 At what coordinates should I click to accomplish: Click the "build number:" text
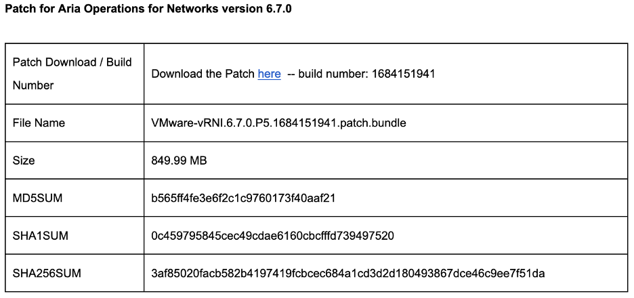[333, 74]
